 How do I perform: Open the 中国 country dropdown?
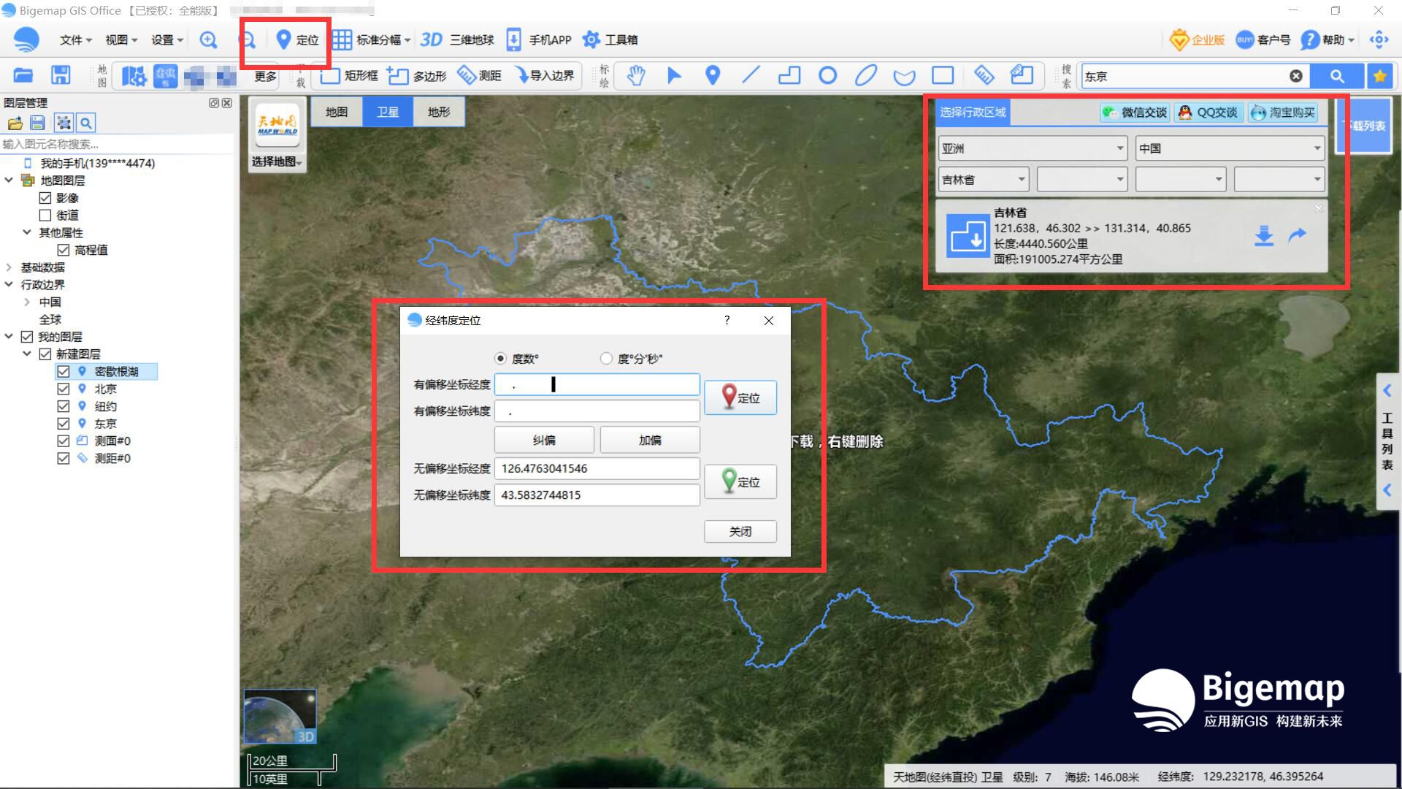1230,148
